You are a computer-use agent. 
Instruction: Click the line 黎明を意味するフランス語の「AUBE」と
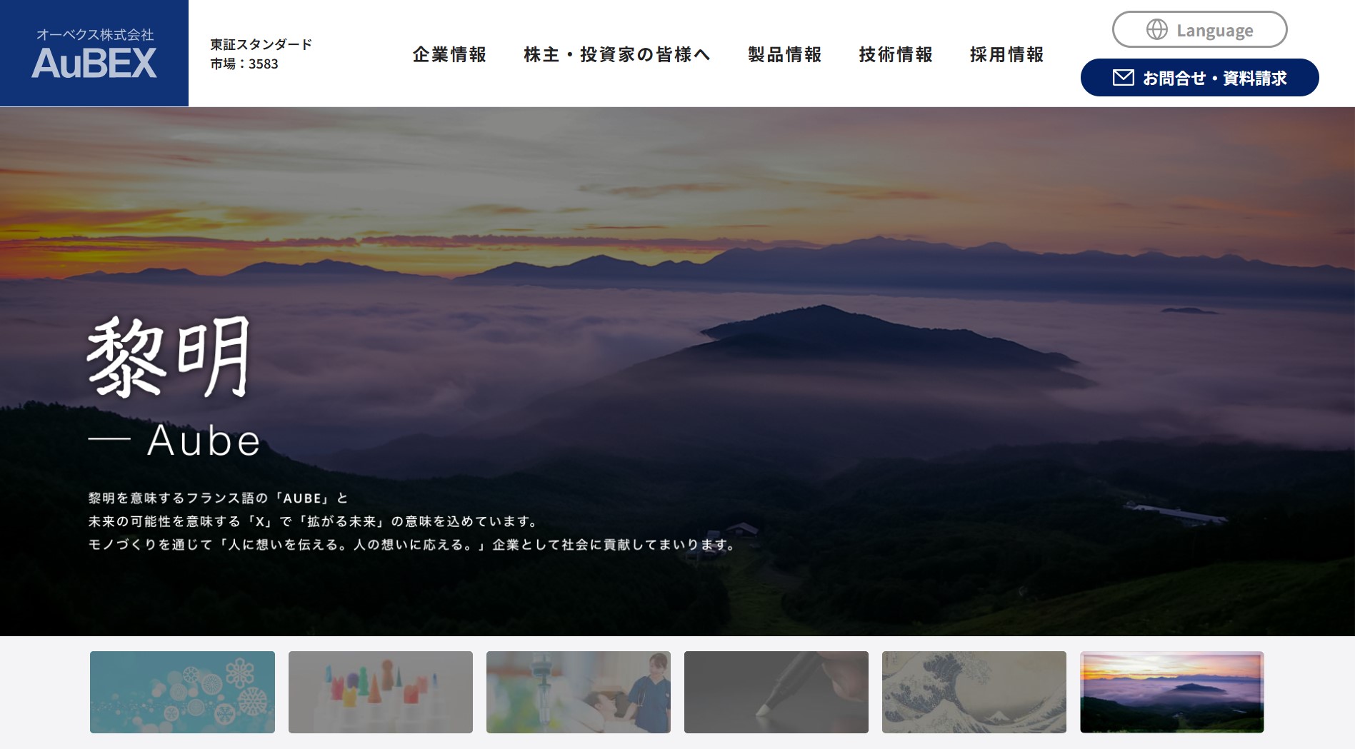219,498
